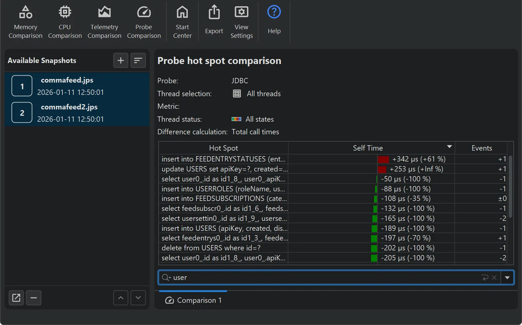Select 'select feedentrys0_.id' row
This screenshot has height=325, width=522.
(x=333, y=238)
